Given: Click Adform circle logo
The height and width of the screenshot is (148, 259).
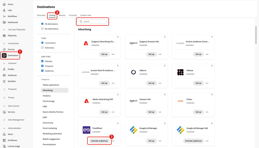Looking at the screenshot, I should pos(133,72).
